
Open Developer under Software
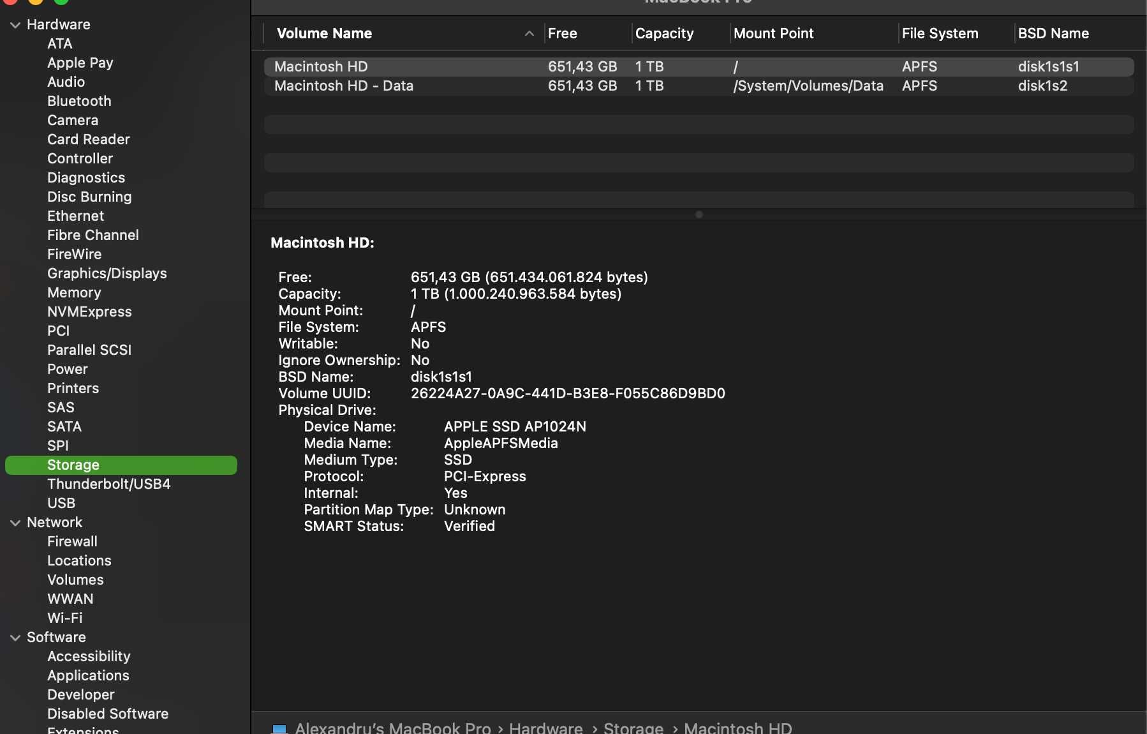click(x=80, y=694)
